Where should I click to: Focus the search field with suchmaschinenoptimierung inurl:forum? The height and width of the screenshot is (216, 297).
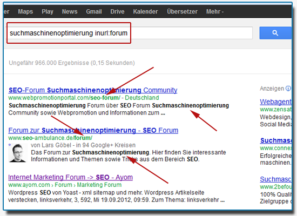tap(129, 33)
